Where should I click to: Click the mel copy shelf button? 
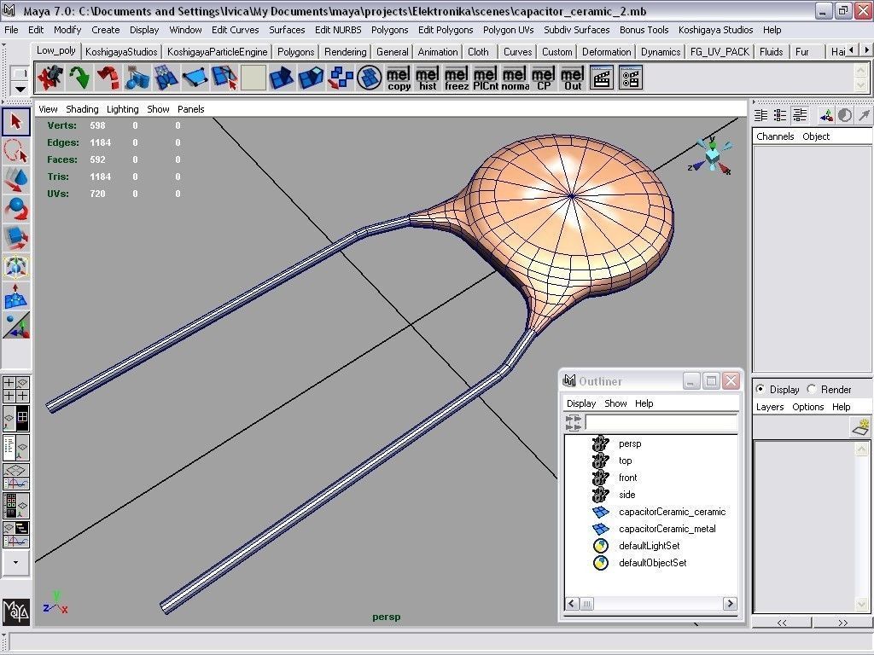tap(399, 78)
